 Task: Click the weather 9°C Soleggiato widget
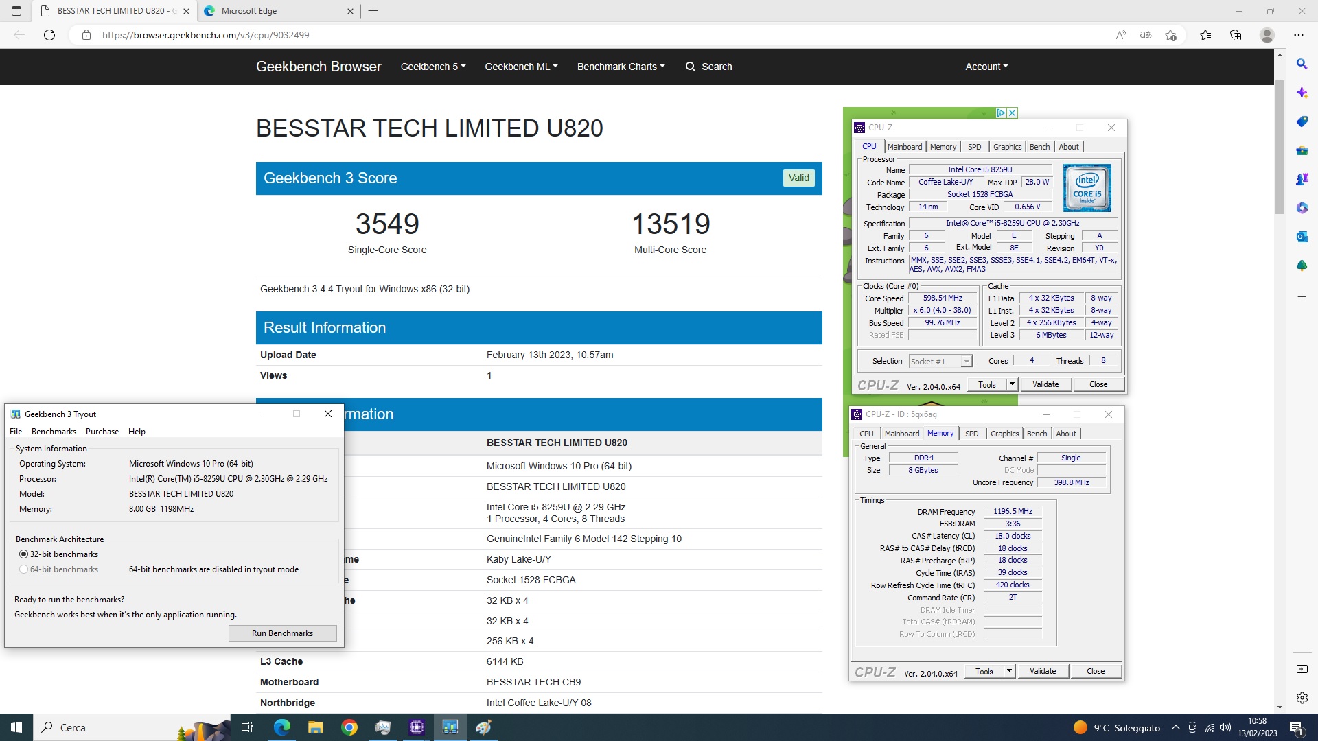1116,727
